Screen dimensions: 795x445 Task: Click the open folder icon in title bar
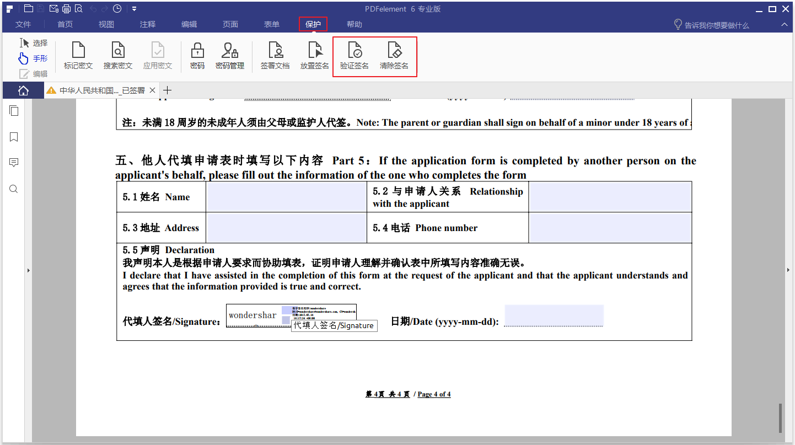[28, 8]
